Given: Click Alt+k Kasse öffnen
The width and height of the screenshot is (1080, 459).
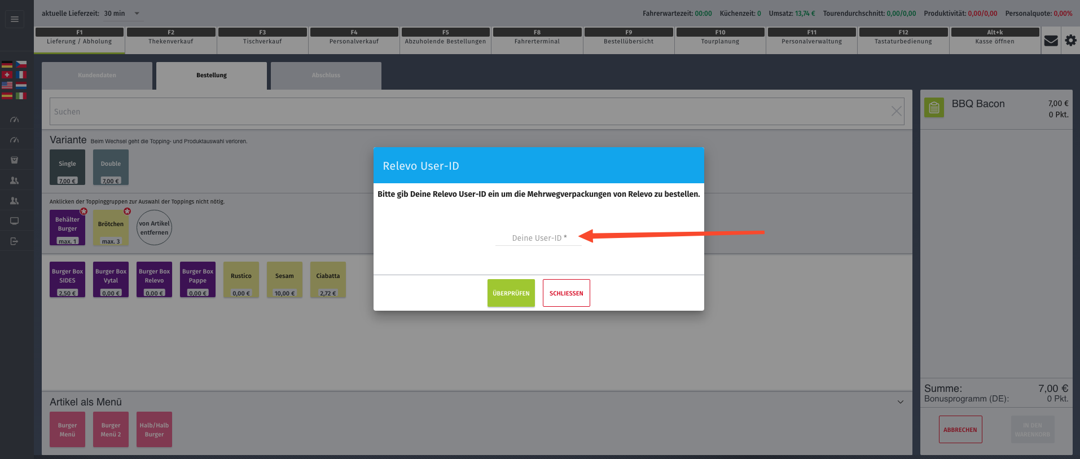Looking at the screenshot, I should click(x=995, y=41).
